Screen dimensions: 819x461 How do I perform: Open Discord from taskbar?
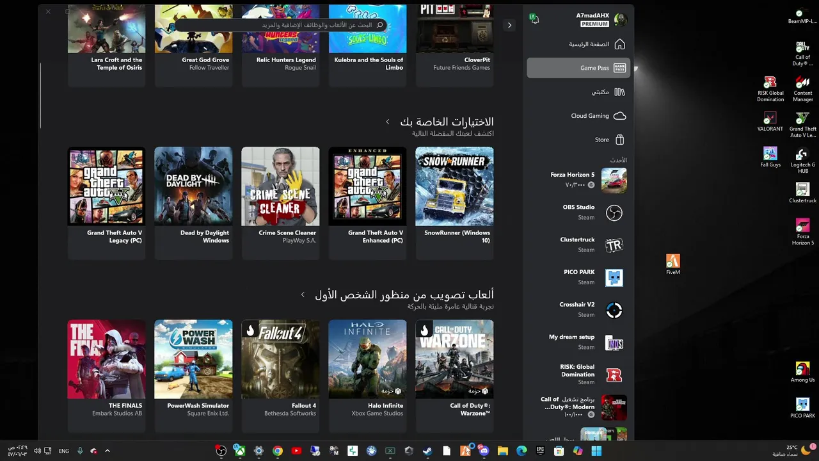tap(484, 451)
